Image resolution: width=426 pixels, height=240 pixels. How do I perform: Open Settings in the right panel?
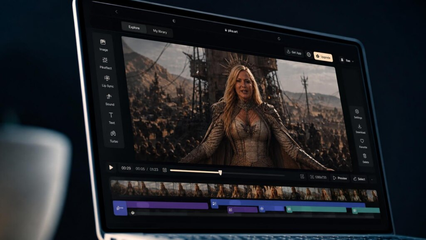(x=357, y=114)
